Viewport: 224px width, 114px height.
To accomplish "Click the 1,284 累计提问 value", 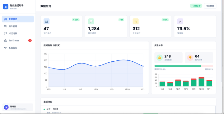I will [x=94, y=29].
